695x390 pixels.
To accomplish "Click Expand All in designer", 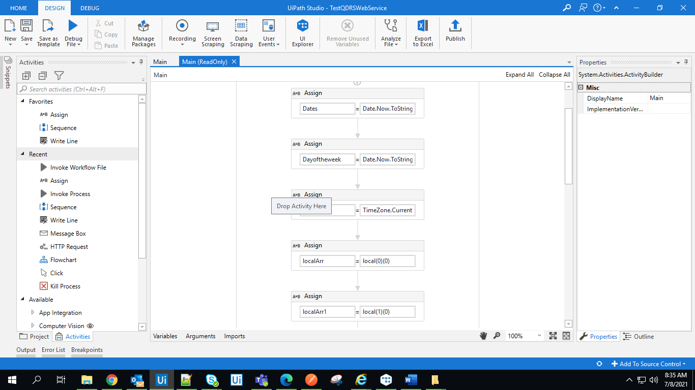I will pyautogui.click(x=519, y=75).
